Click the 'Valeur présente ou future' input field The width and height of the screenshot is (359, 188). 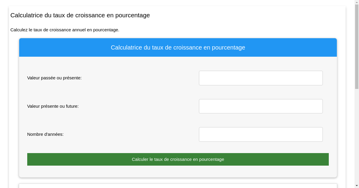261,106
